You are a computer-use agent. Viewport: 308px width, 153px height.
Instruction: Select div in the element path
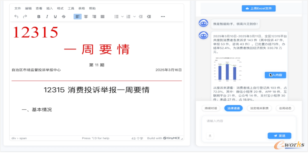(x=14, y=138)
